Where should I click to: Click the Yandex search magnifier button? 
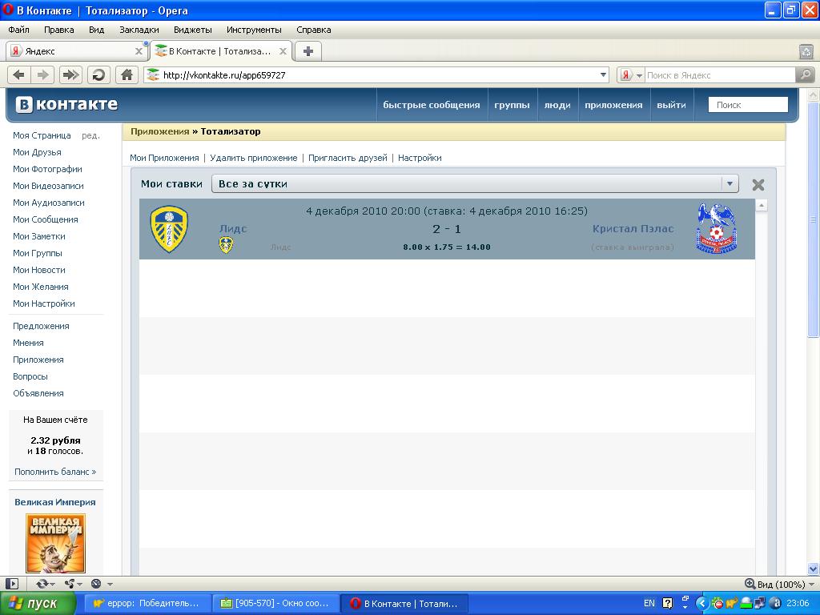coord(806,74)
